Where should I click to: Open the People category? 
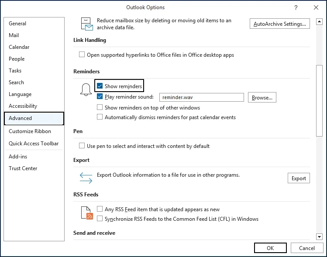pos(34,59)
